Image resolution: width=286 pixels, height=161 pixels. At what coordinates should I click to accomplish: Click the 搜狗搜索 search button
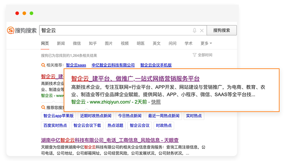click(x=222, y=30)
